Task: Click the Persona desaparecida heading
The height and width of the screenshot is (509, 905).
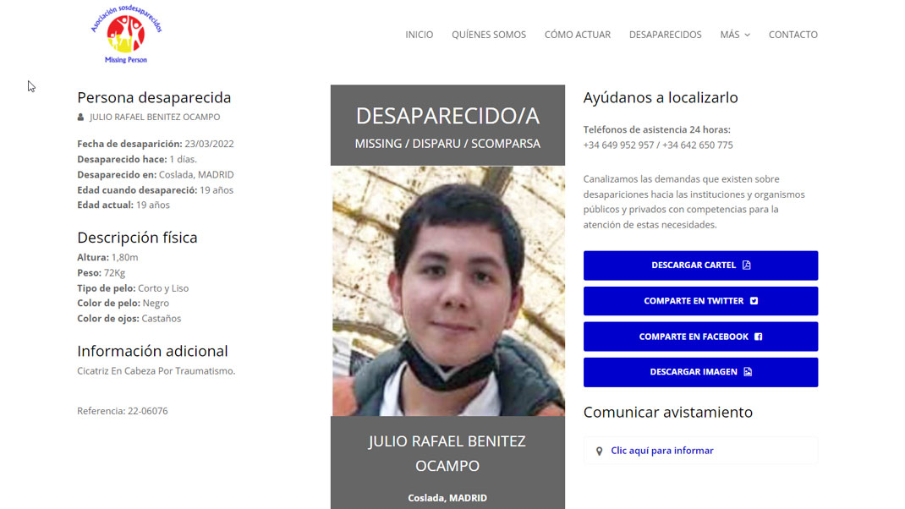Action: coord(154,97)
